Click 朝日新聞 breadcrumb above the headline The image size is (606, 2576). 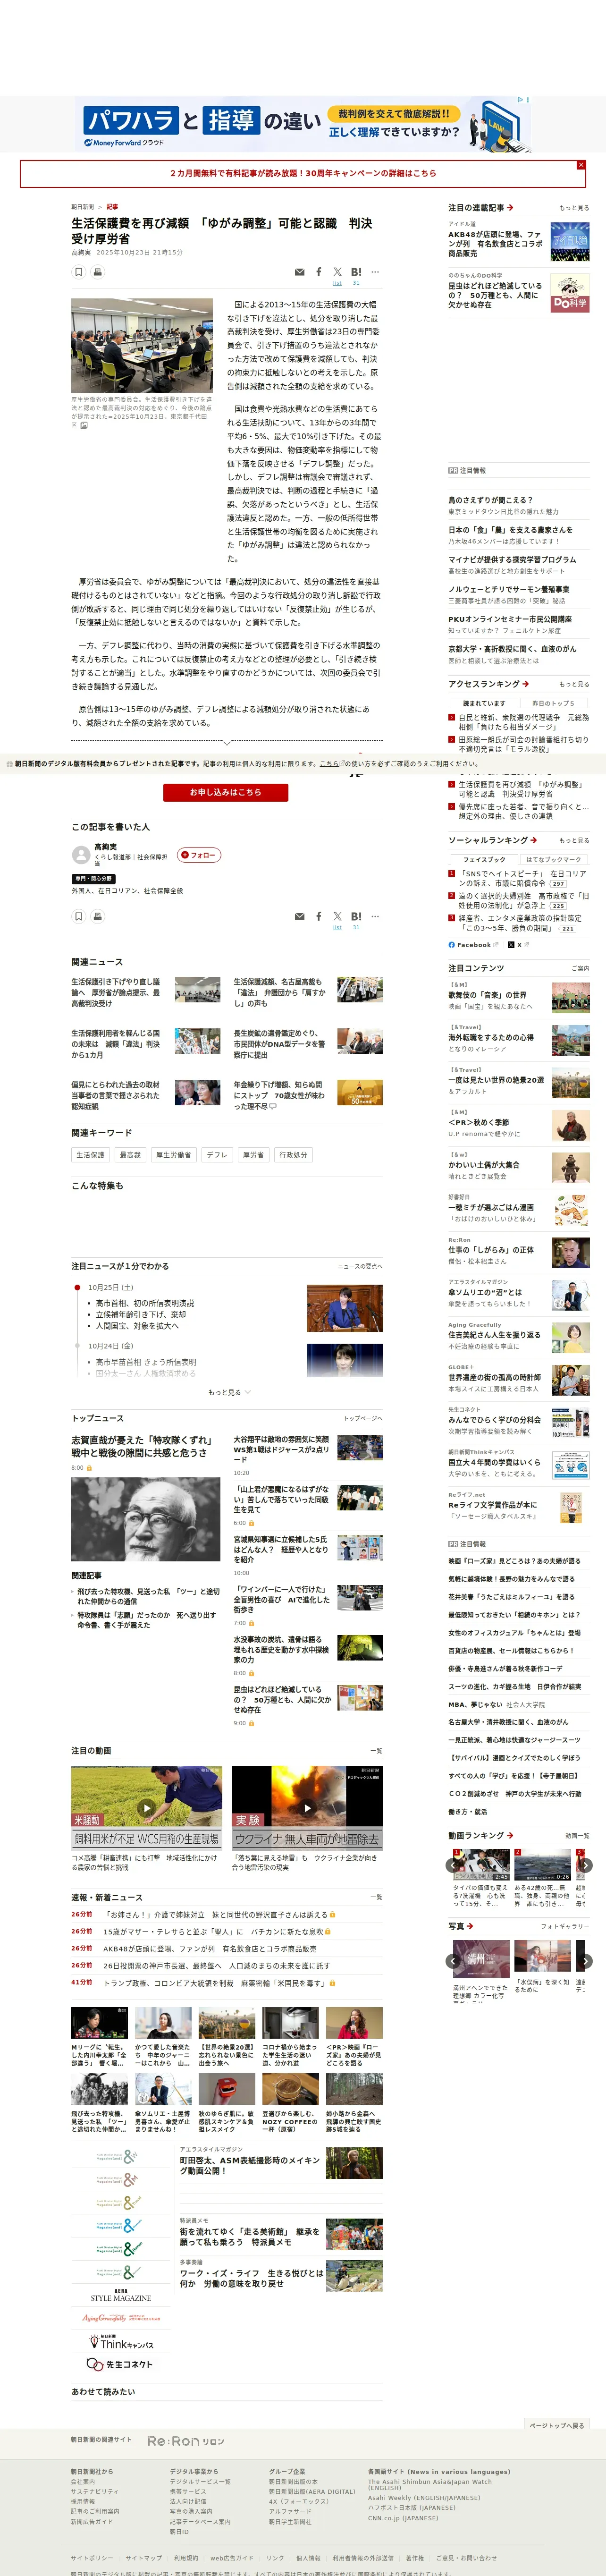(82, 207)
